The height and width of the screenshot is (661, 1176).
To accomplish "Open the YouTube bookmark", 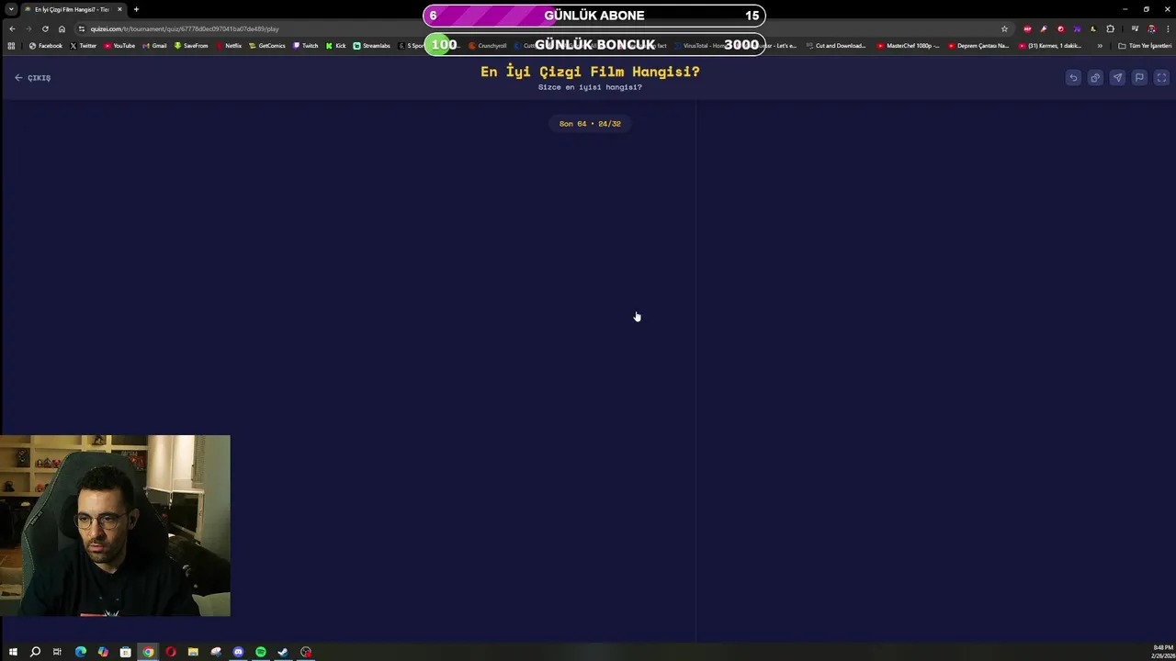I will click(119, 46).
